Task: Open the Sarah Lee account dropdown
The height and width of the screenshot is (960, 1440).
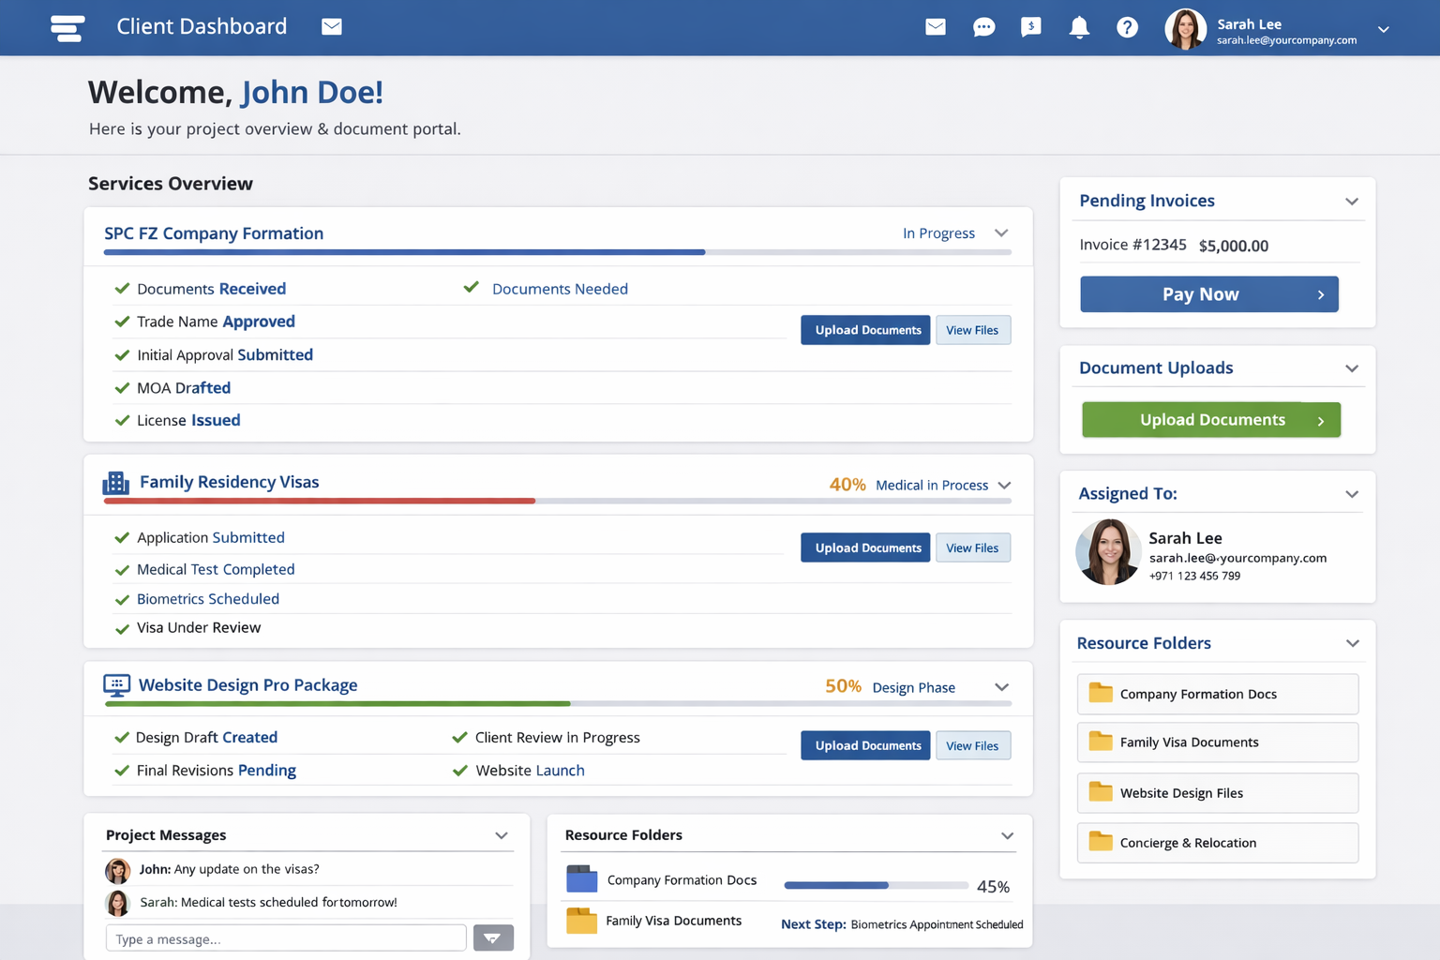Action: pos(1384,29)
